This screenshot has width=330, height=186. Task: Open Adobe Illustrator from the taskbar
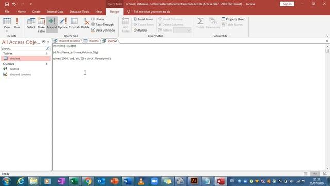click(194, 181)
